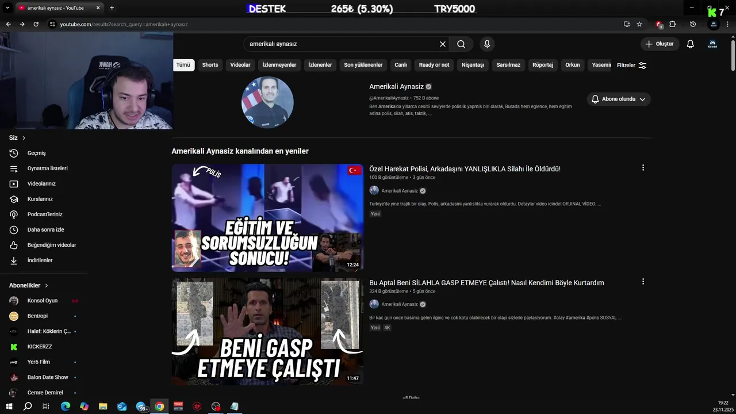The height and width of the screenshot is (414, 736).
Task: Open Windows taskbar search
Action: [27, 407]
